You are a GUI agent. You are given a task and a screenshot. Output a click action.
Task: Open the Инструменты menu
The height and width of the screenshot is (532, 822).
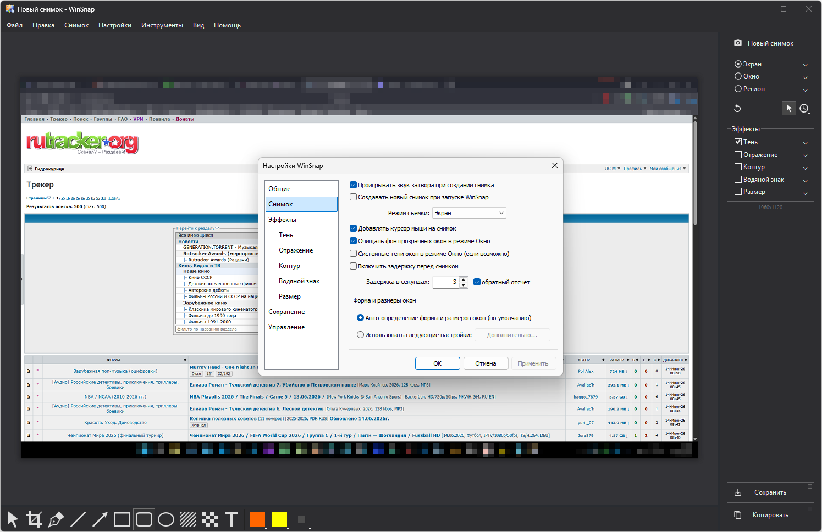pyautogui.click(x=162, y=25)
